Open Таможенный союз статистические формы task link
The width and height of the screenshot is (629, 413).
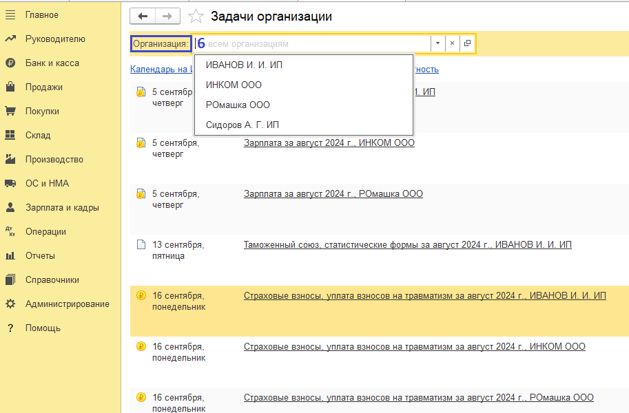407,245
